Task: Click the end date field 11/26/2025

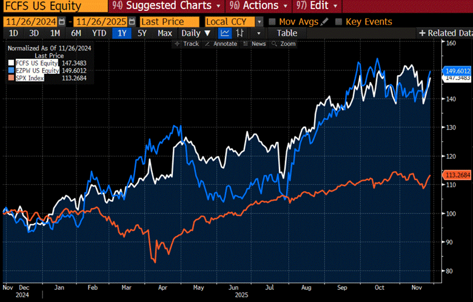Action: [x=101, y=22]
